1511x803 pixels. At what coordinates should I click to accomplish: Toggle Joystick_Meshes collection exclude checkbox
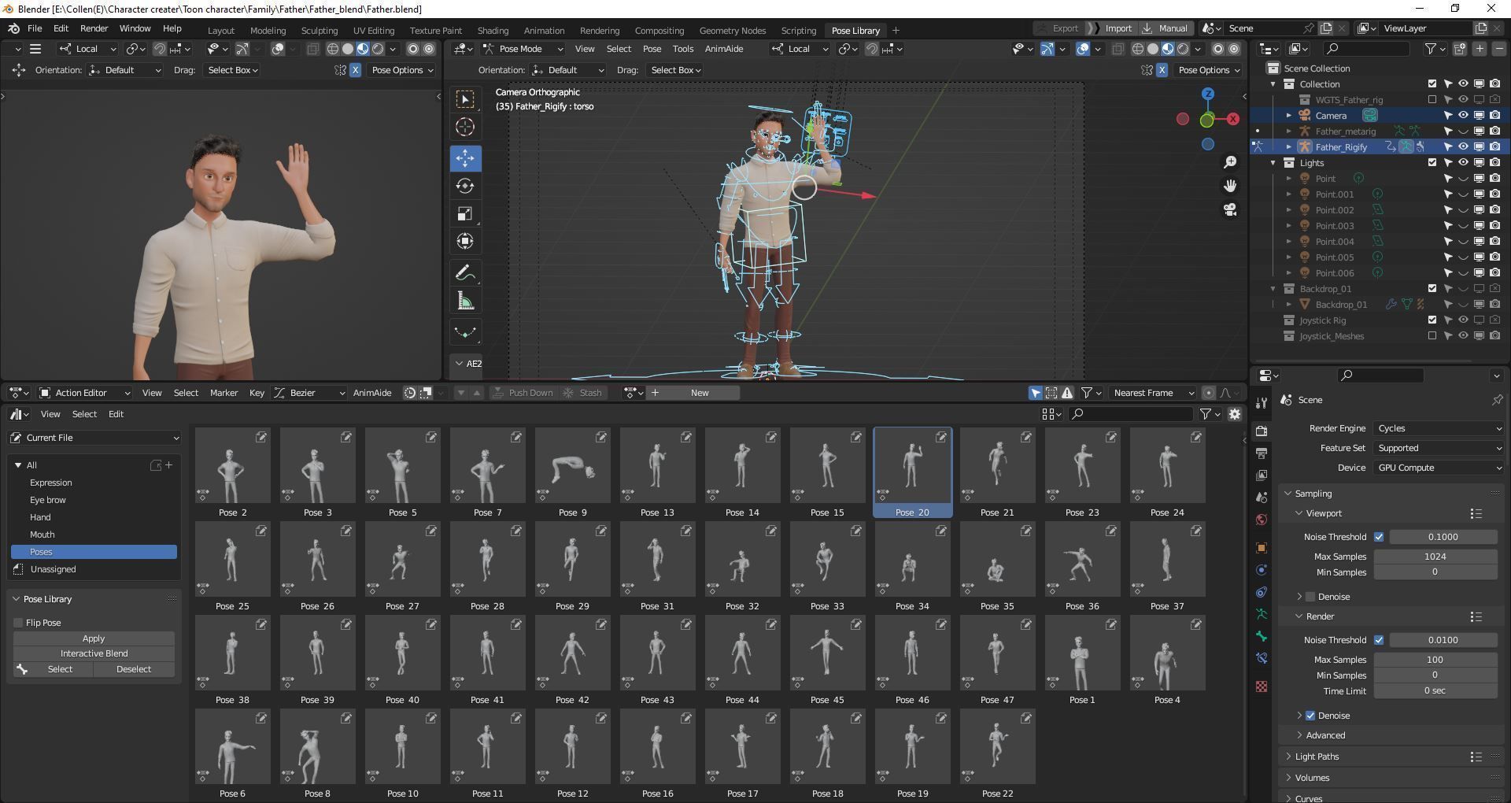click(1432, 335)
